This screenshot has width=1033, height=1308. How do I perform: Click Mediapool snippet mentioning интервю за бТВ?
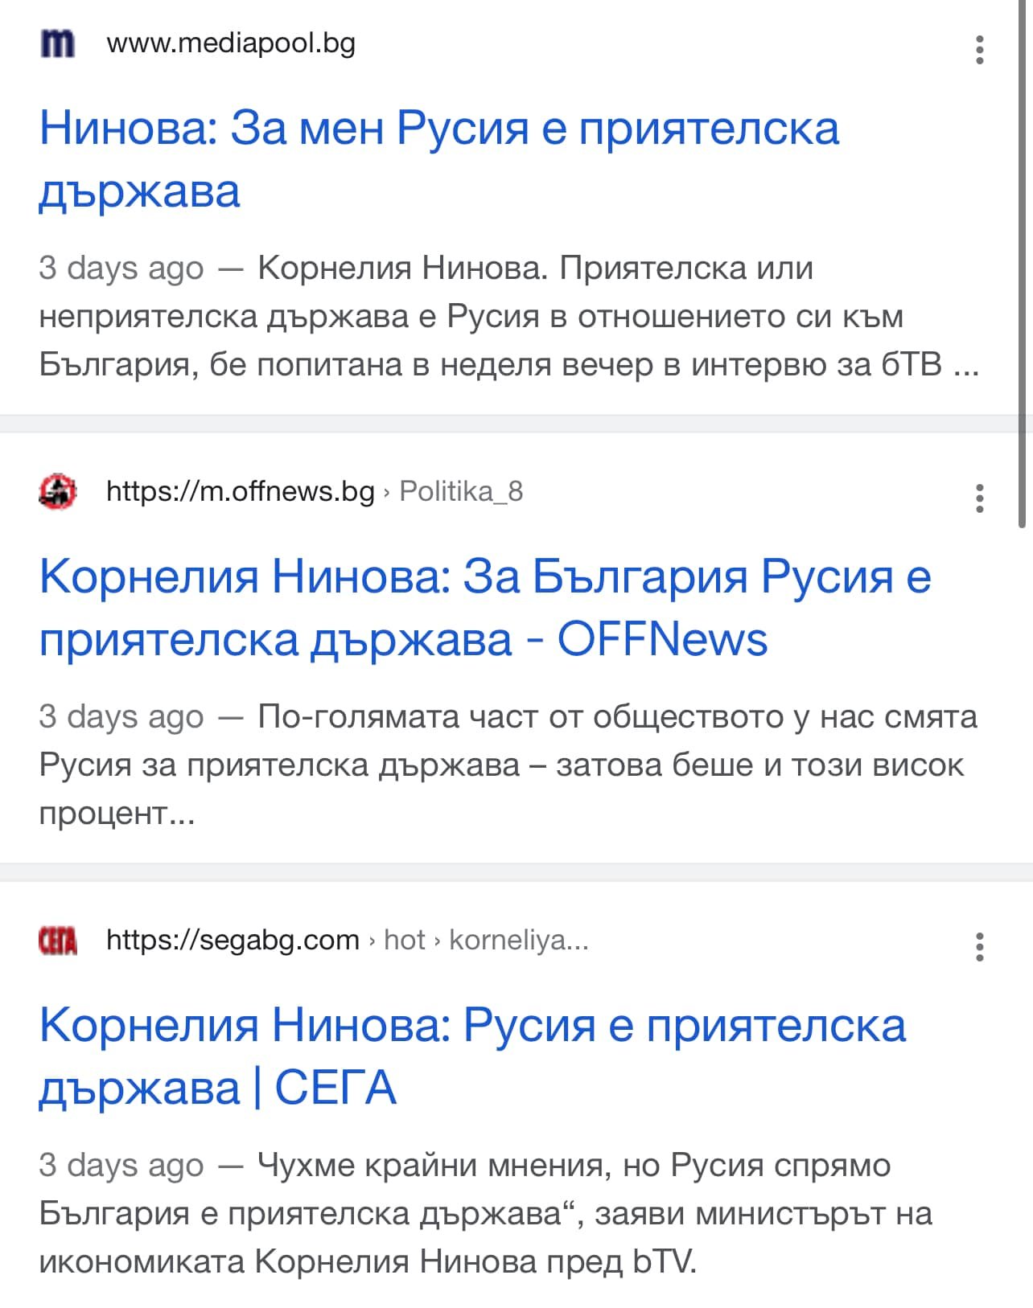pos(508,317)
